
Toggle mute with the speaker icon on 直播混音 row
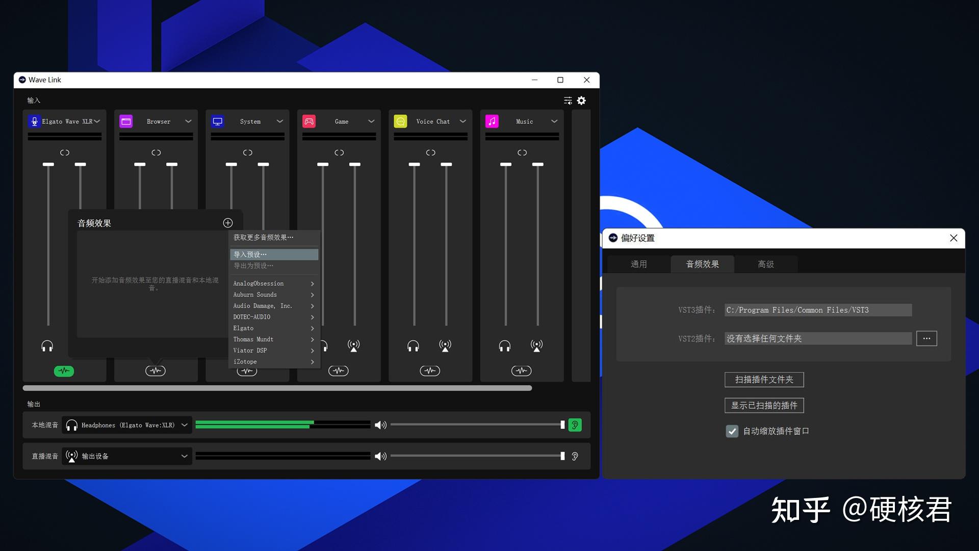point(380,456)
